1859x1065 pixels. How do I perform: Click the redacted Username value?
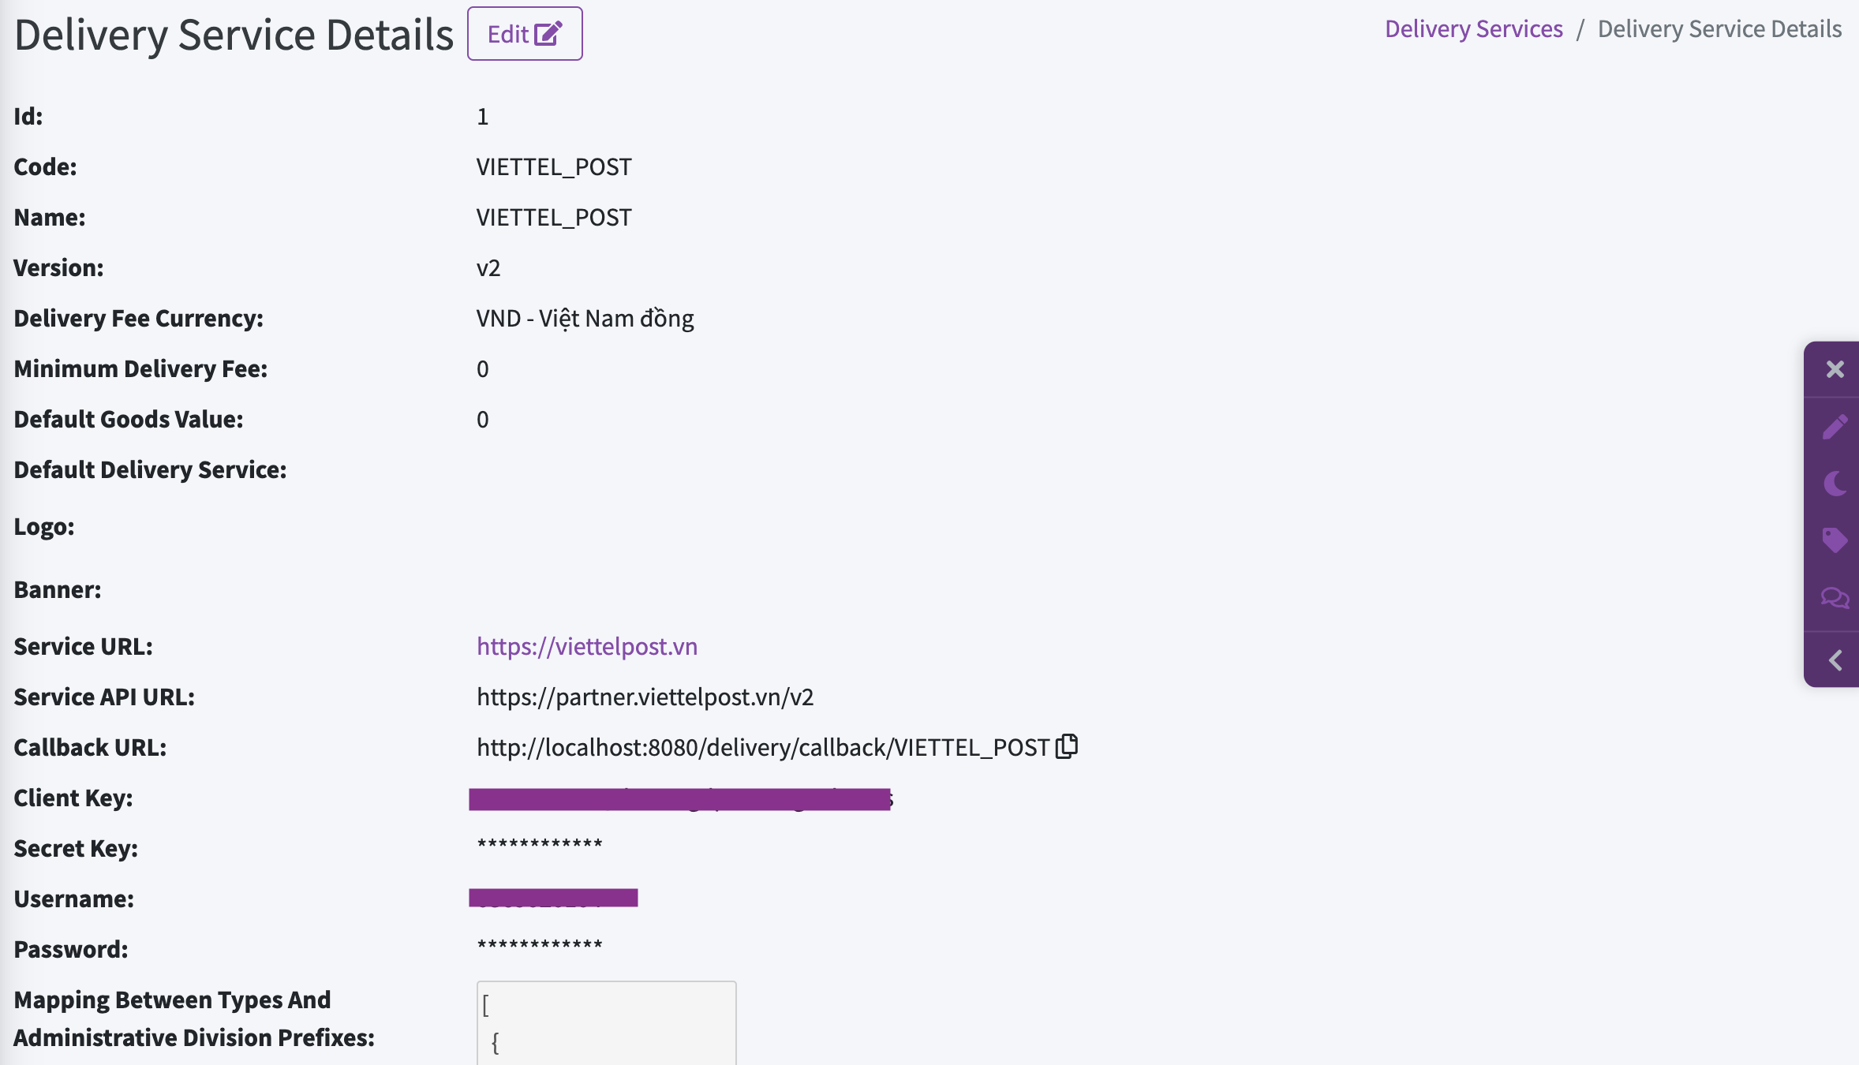[553, 898]
